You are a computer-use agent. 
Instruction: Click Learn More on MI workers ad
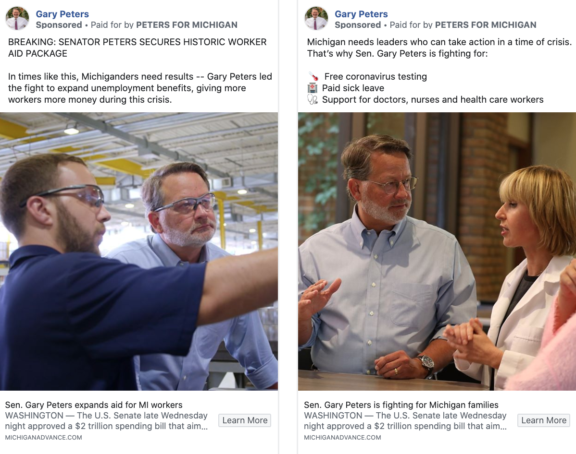coord(245,420)
